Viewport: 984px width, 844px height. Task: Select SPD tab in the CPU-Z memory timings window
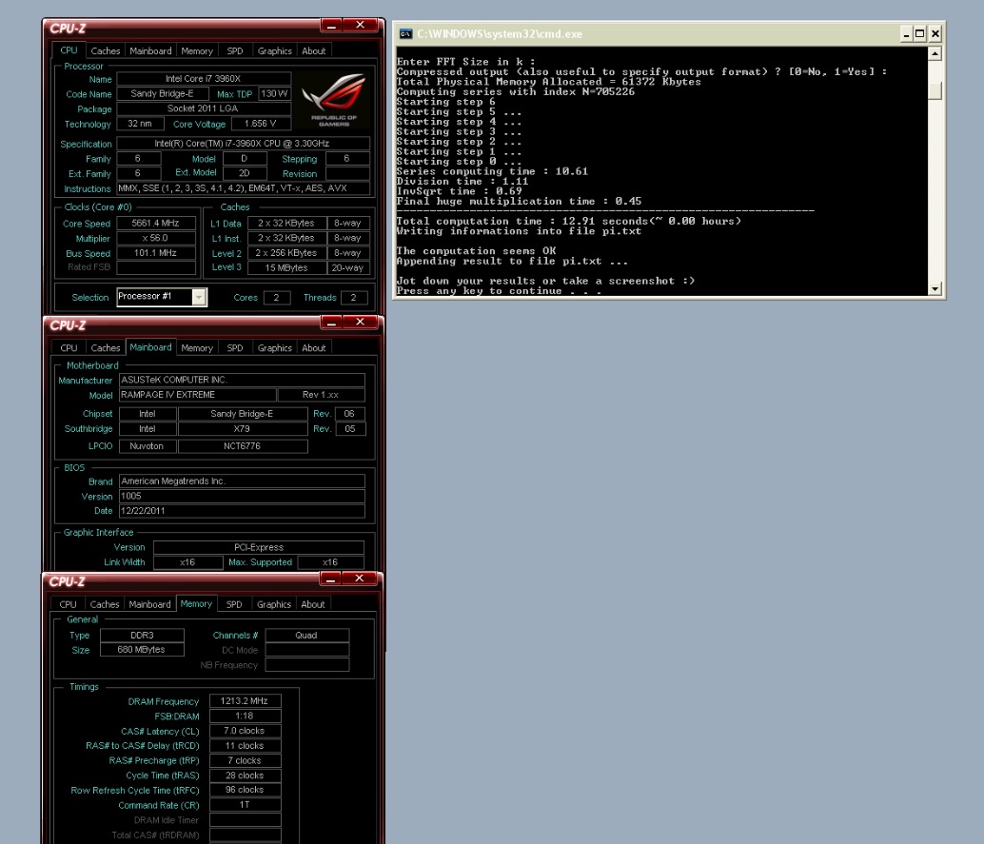click(234, 604)
